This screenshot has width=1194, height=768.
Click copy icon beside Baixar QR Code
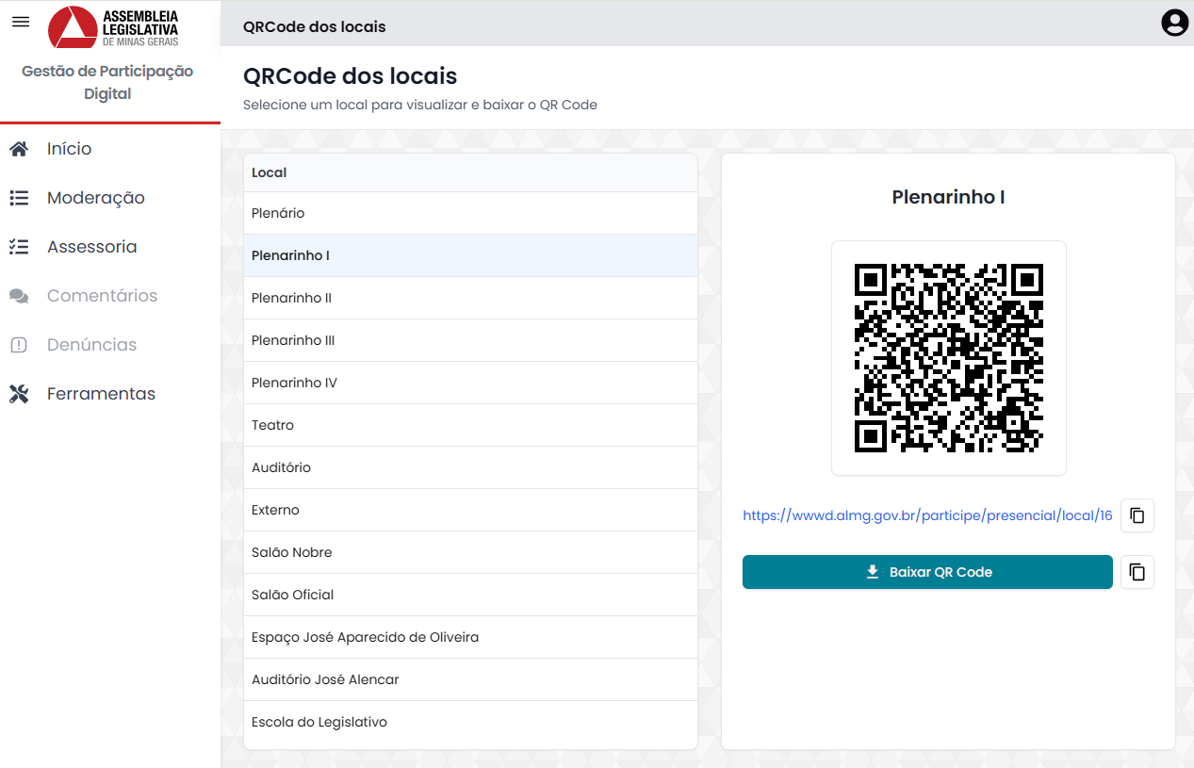(x=1137, y=572)
